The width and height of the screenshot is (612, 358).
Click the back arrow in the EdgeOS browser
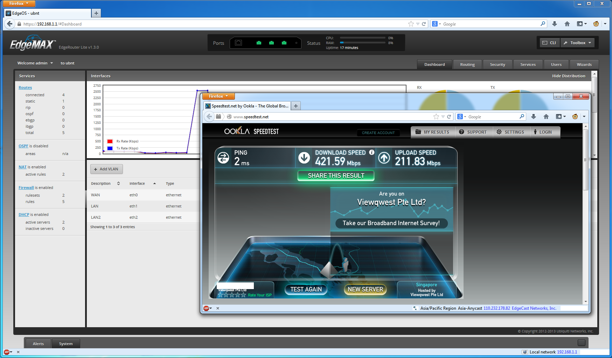(10, 24)
